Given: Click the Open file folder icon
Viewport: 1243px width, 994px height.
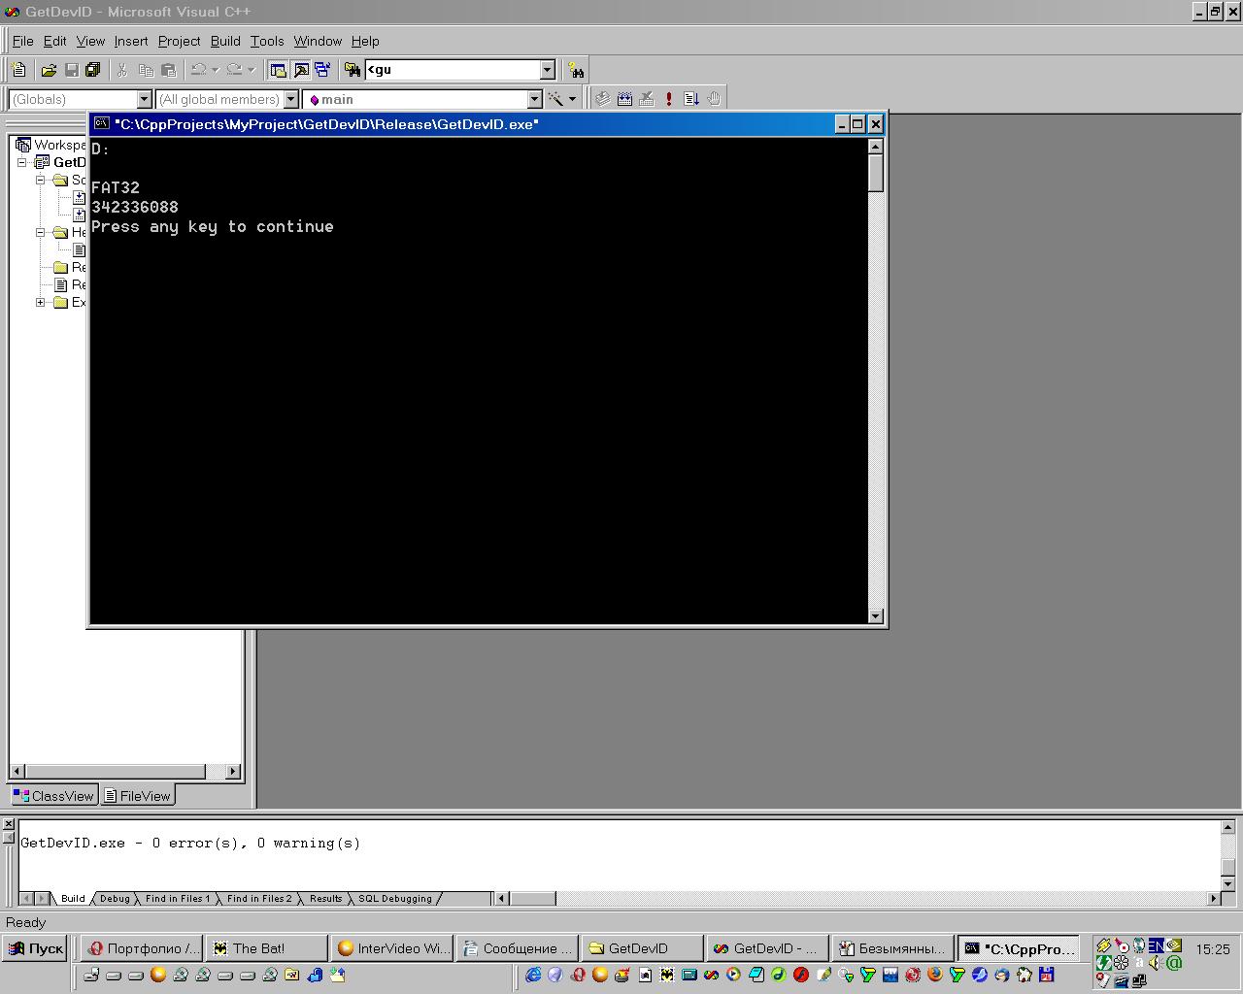Looking at the screenshot, I should click(x=48, y=70).
